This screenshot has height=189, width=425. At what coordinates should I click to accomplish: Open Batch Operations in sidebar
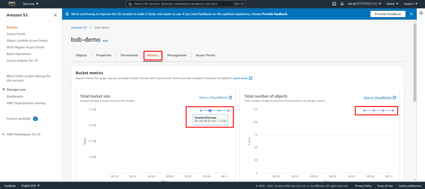tap(19, 54)
